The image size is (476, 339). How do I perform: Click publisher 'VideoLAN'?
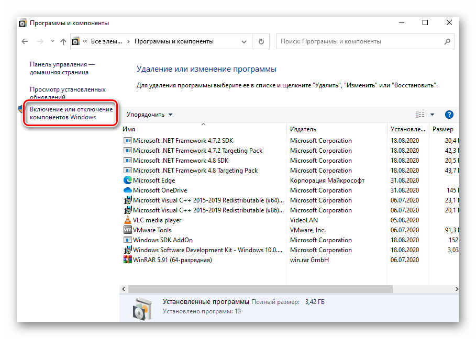coord(304,220)
